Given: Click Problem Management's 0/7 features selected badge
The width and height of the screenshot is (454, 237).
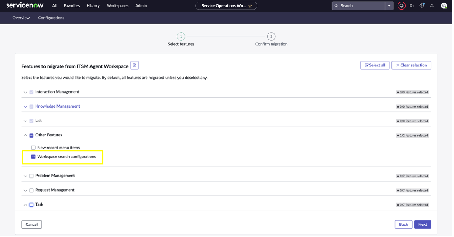Looking at the screenshot, I should pyautogui.click(x=412, y=176).
